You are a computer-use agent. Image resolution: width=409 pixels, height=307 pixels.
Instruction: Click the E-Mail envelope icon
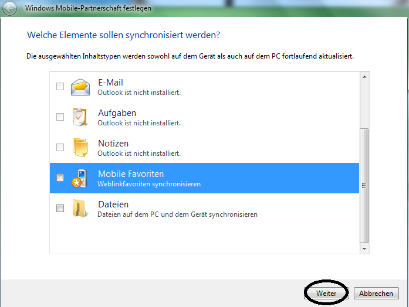(x=80, y=87)
